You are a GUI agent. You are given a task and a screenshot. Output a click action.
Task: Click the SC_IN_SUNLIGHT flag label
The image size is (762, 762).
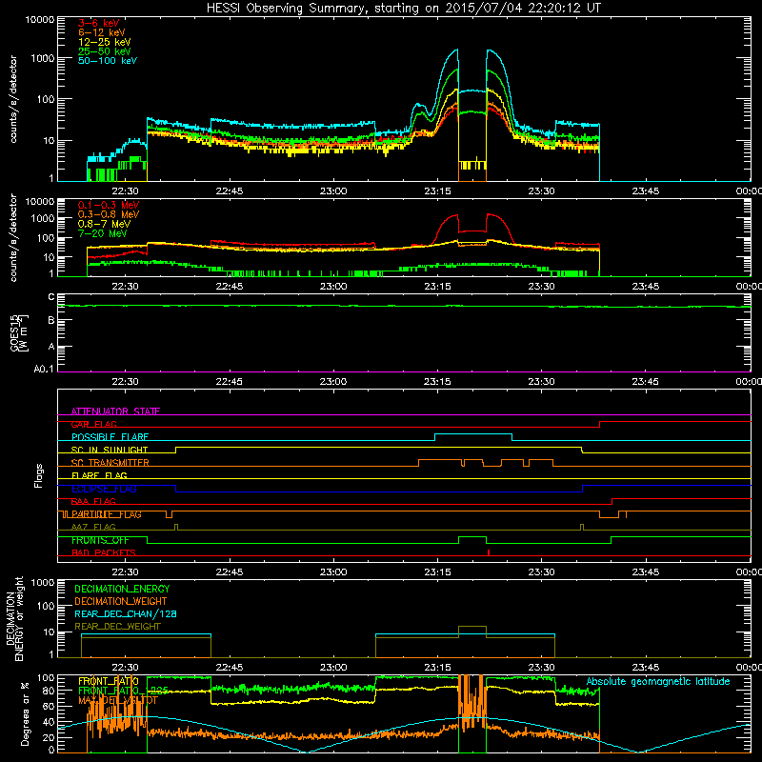110,450
